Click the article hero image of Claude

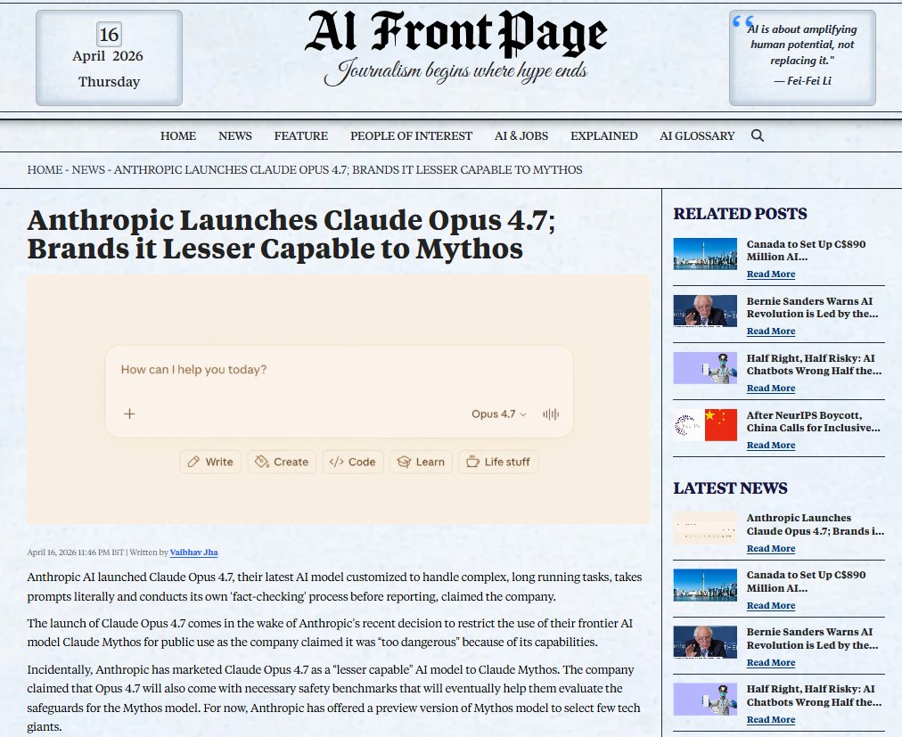[x=339, y=398]
